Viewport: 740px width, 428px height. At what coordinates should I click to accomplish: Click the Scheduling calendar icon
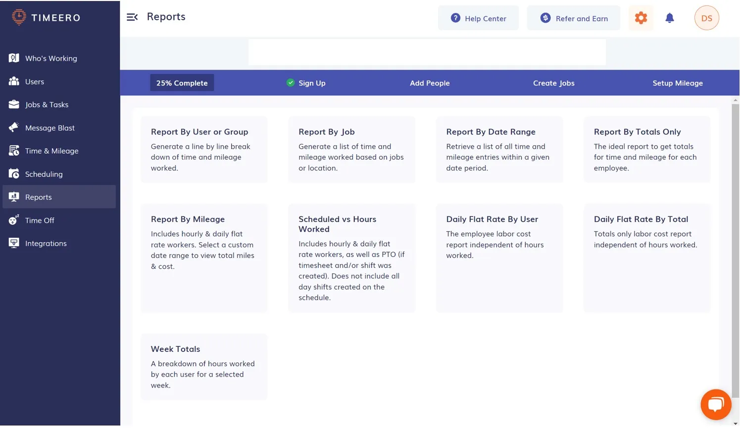tap(14, 174)
